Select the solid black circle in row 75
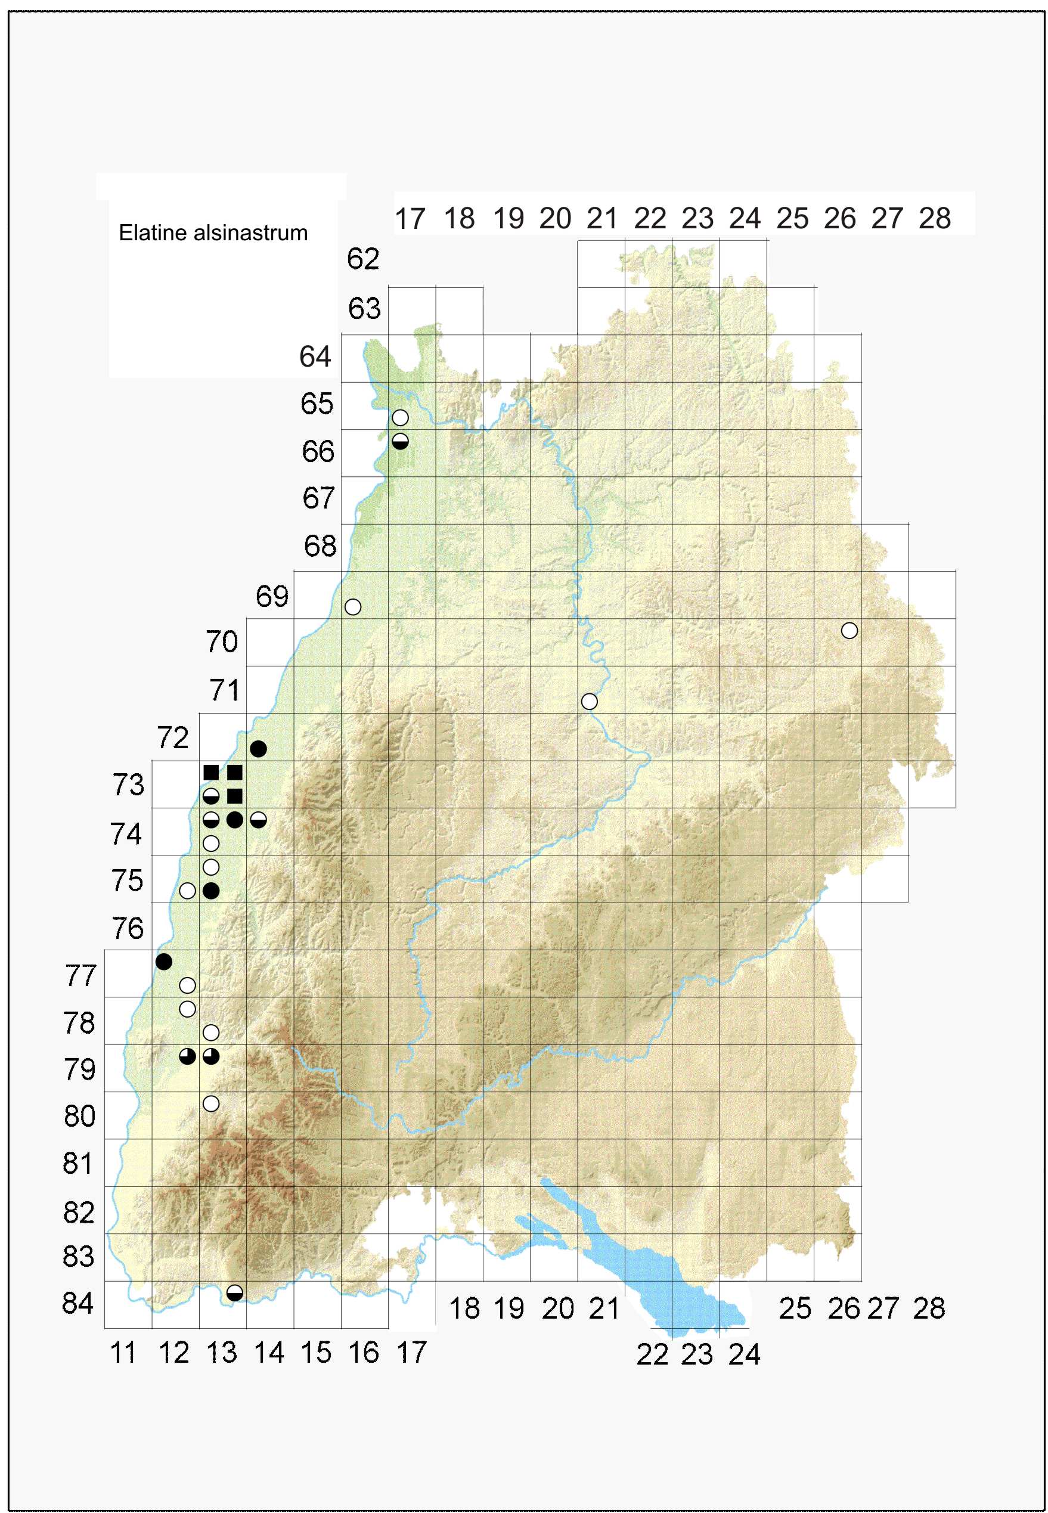This screenshot has width=1048, height=1513. click(x=211, y=891)
